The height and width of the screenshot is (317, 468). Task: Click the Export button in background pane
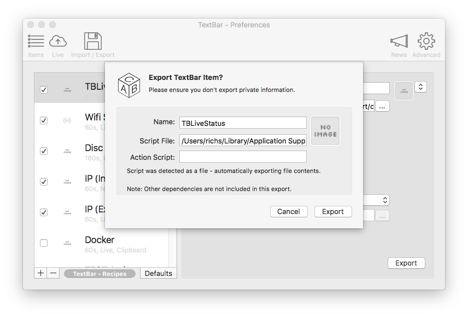(406, 263)
